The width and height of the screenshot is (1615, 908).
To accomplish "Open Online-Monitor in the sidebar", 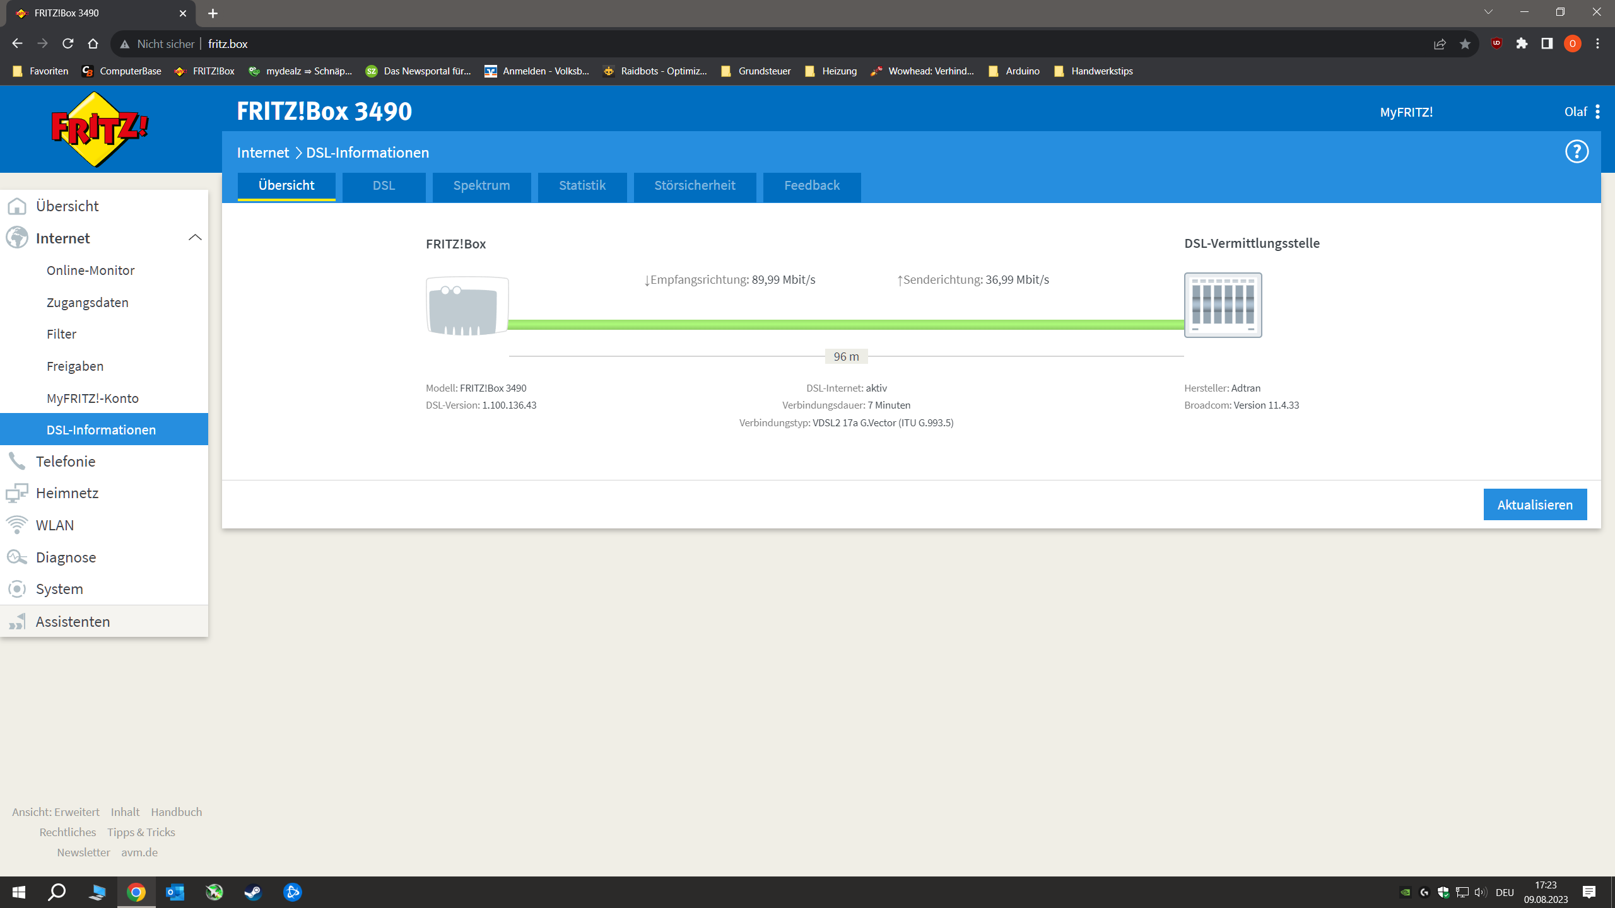I will [x=90, y=270].
